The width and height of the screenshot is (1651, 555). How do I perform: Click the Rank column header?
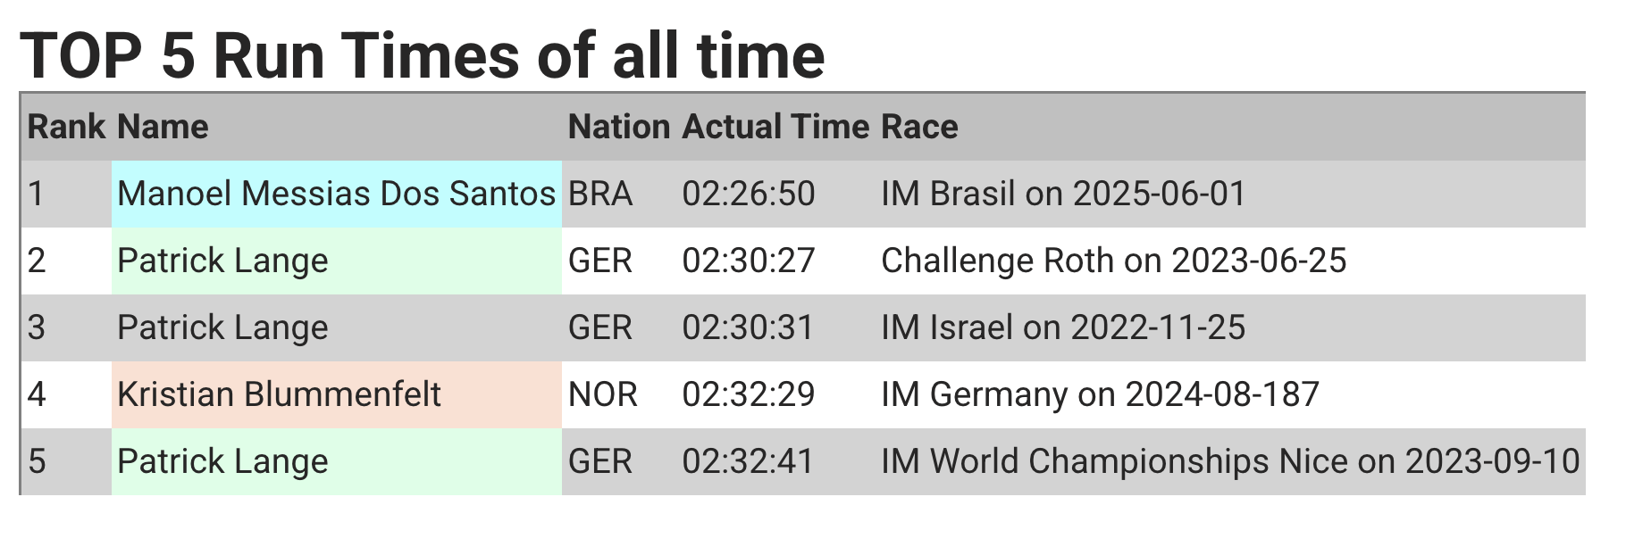66,127
